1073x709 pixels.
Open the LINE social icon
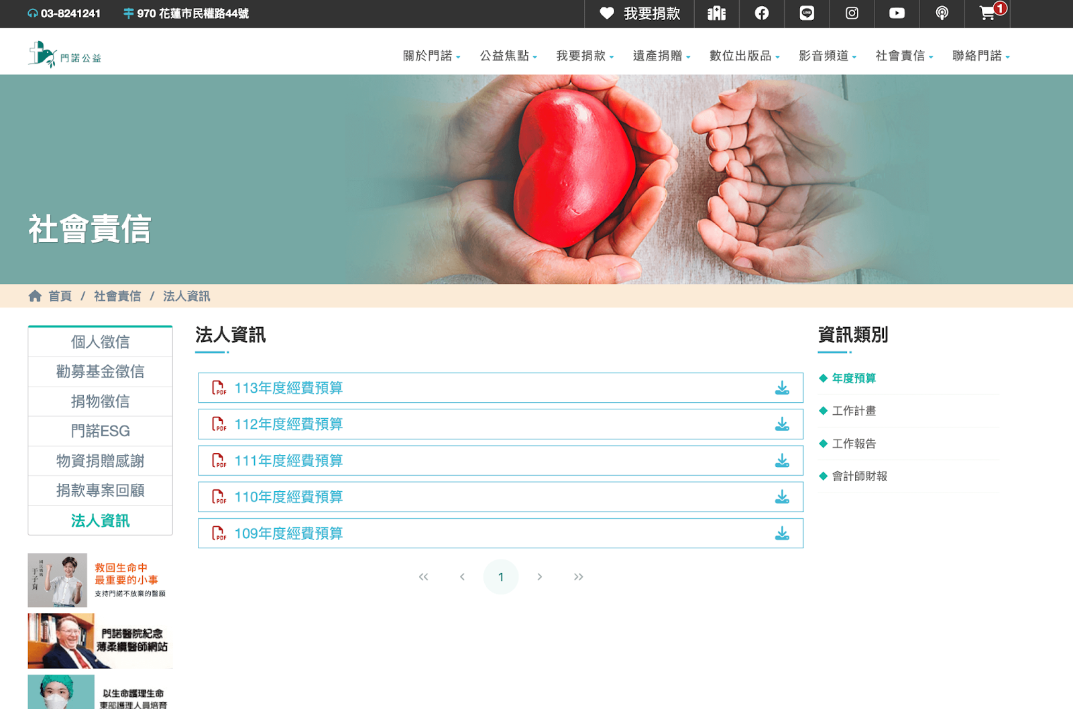click(807, 13)
